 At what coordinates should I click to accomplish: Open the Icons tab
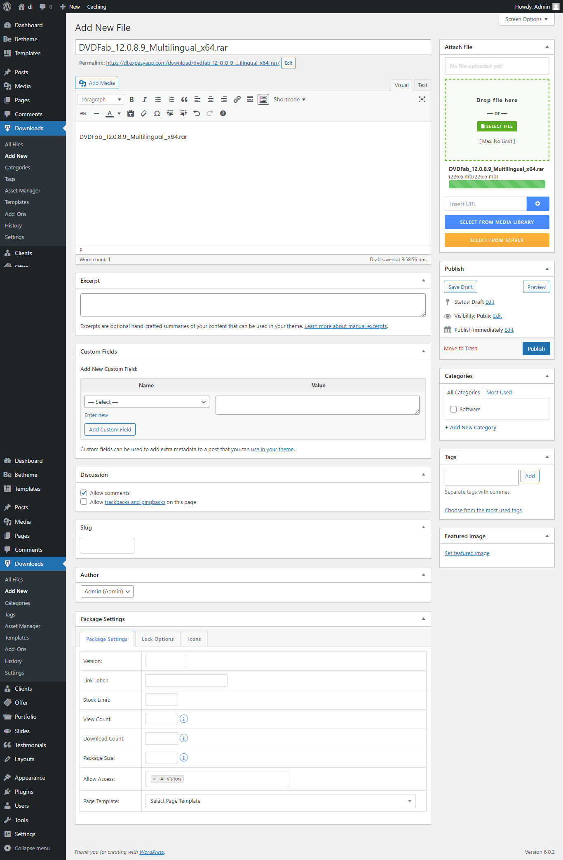195,639
